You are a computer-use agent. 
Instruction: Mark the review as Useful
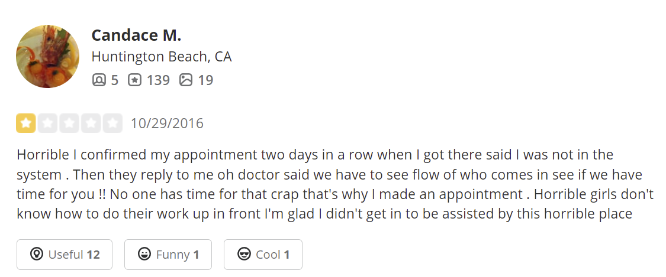[x=65, y=255]
